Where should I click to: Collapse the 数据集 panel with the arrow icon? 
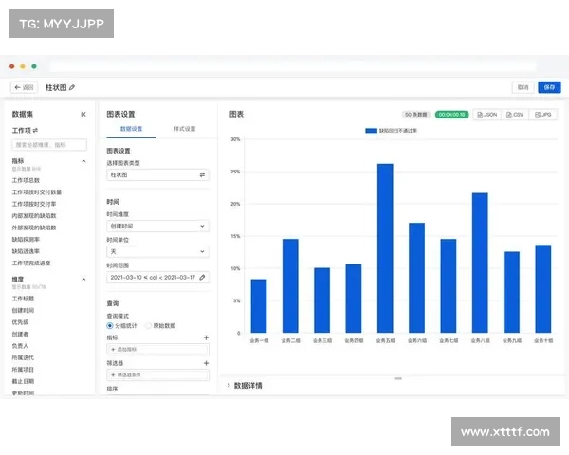click(83, 114)
